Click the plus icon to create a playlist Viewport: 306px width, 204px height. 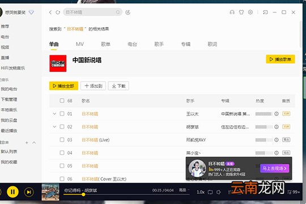(x=27, y=143)
